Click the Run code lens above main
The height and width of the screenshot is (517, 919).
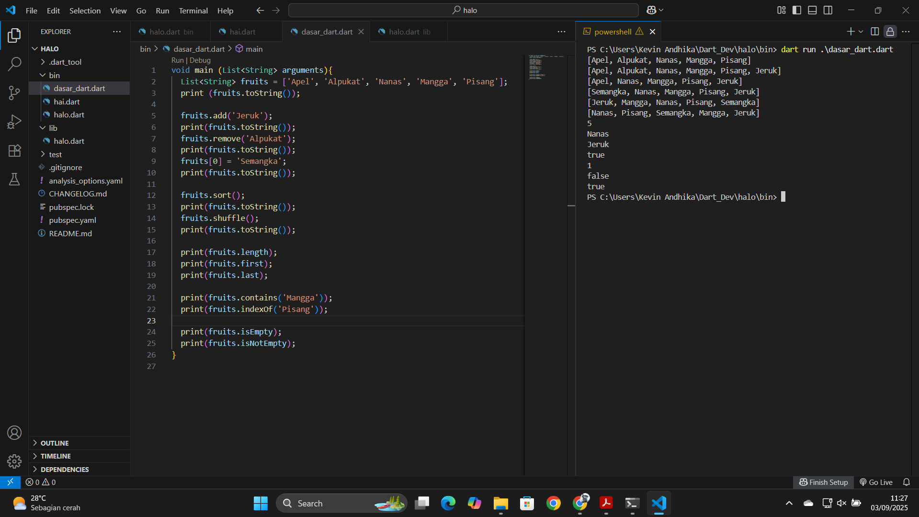(x=177, y=60)
